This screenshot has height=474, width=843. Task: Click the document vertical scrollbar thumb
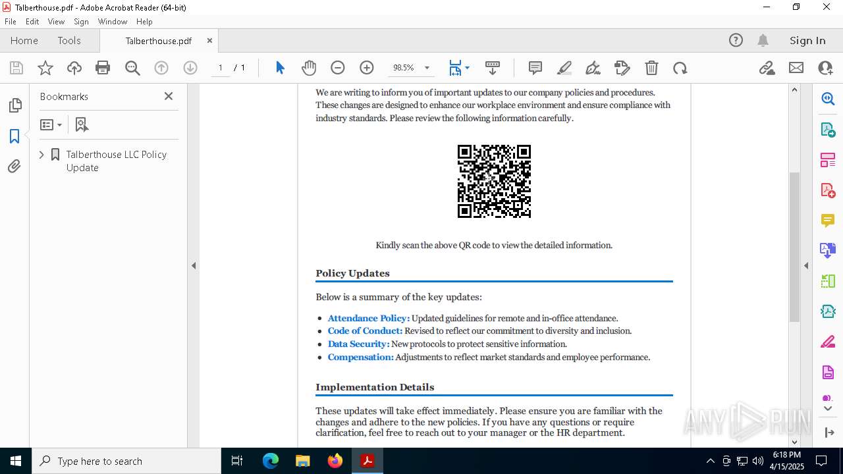794,247
